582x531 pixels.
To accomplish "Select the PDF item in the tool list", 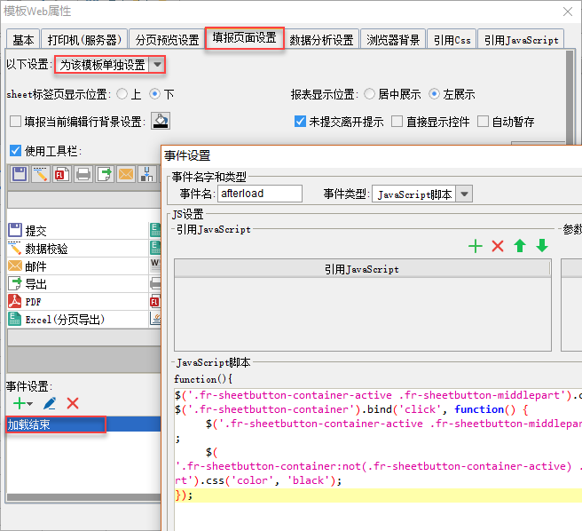I will (x=78, y=302).
